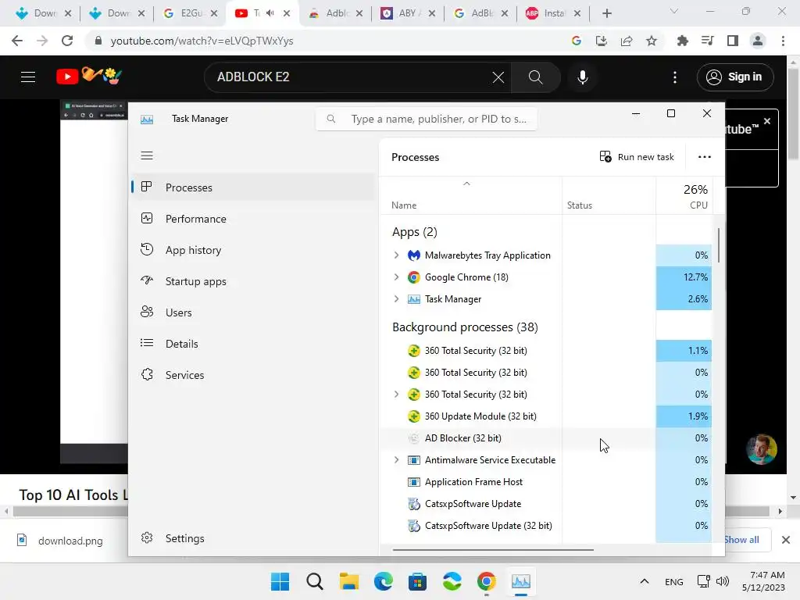This screenshot has width=800, height=600.
Task: Open Windows Start menu
Action: (x=280, y=581)
